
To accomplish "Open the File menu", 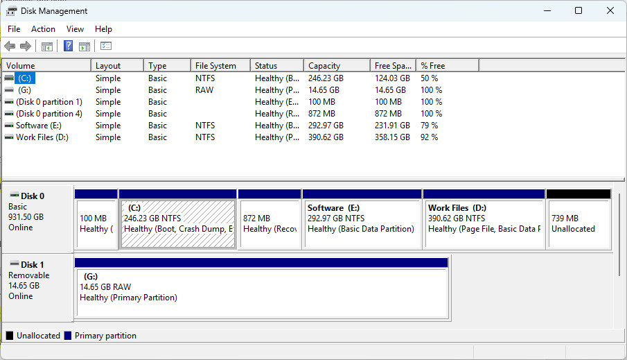I will point(14,29).
